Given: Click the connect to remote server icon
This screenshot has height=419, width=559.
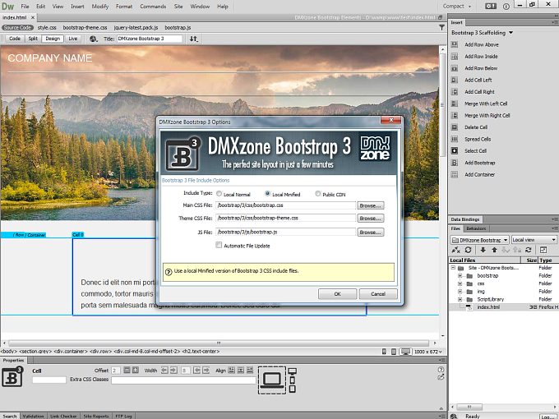Looking at the screenshot, I should pos(456,250).
